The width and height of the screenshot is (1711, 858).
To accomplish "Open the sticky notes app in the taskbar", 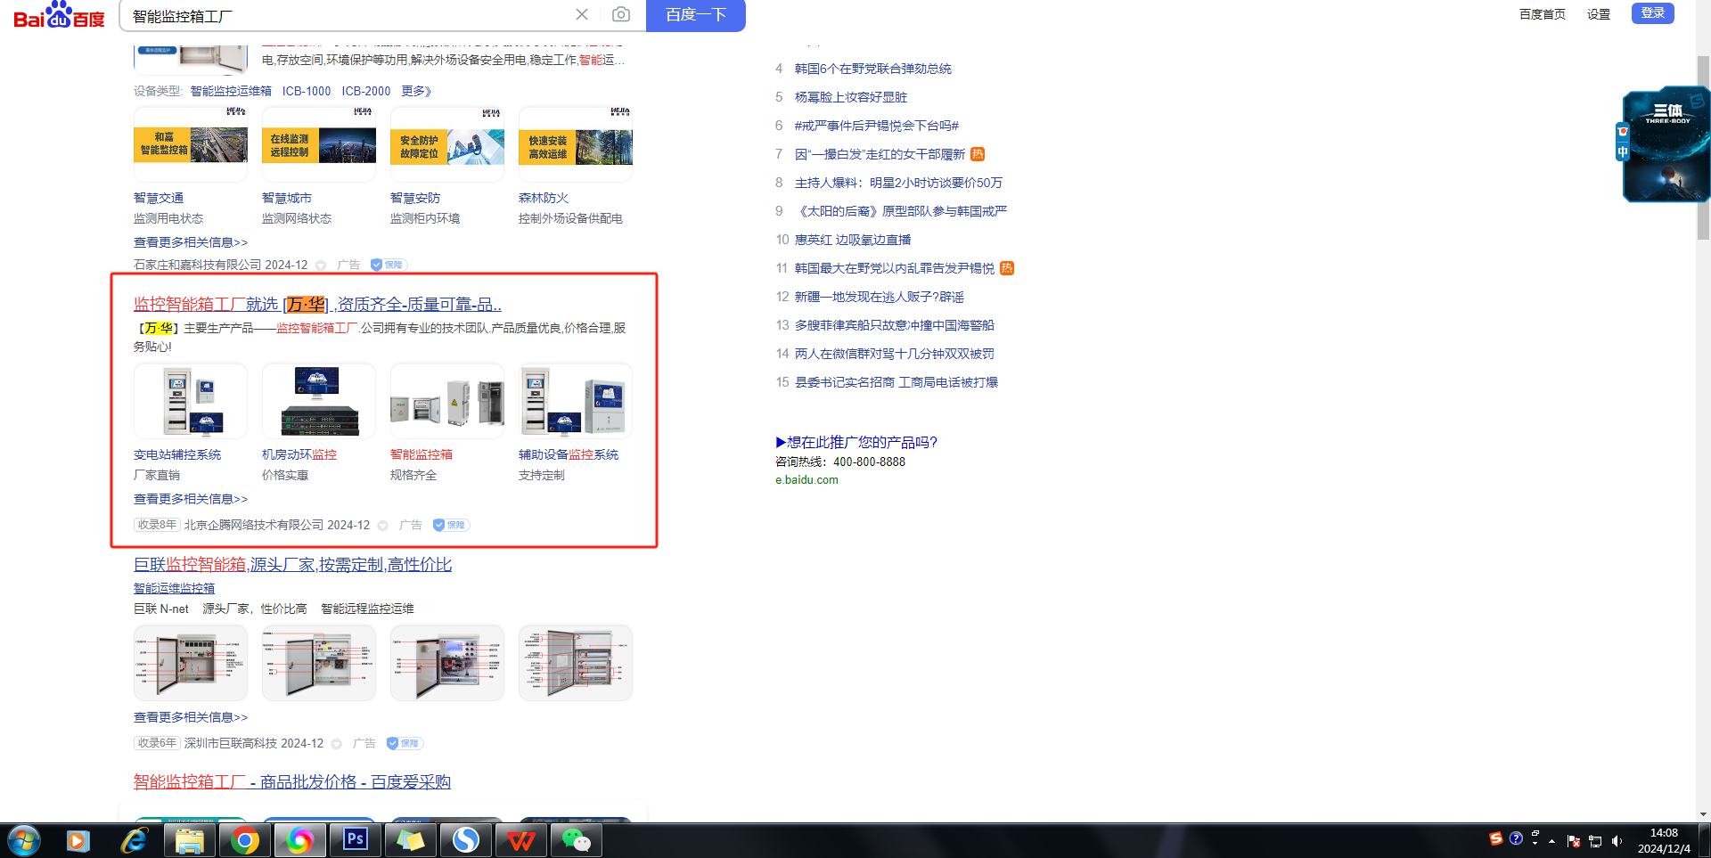I will [x=410, y=840].
